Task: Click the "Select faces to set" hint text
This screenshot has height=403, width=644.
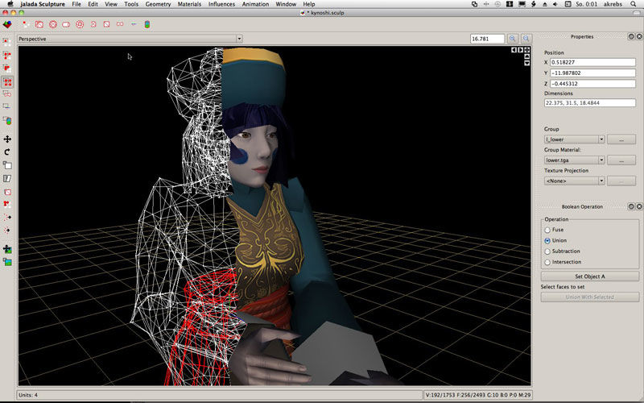Action: [562, 287]
